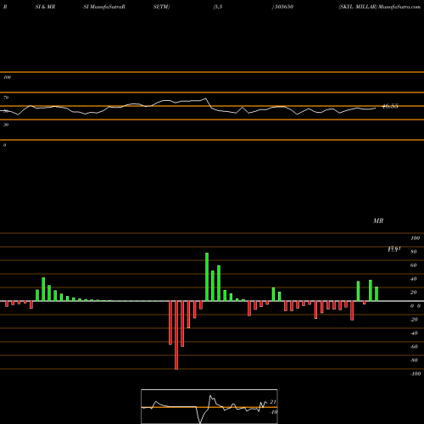Viewport: 424px width, 424px height.
Task: Select the 100 label on MR right axis
Action: [415, 238]
